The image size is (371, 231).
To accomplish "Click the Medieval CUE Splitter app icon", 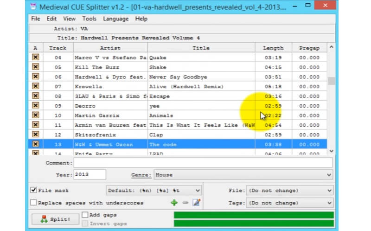I will point(33,6).
